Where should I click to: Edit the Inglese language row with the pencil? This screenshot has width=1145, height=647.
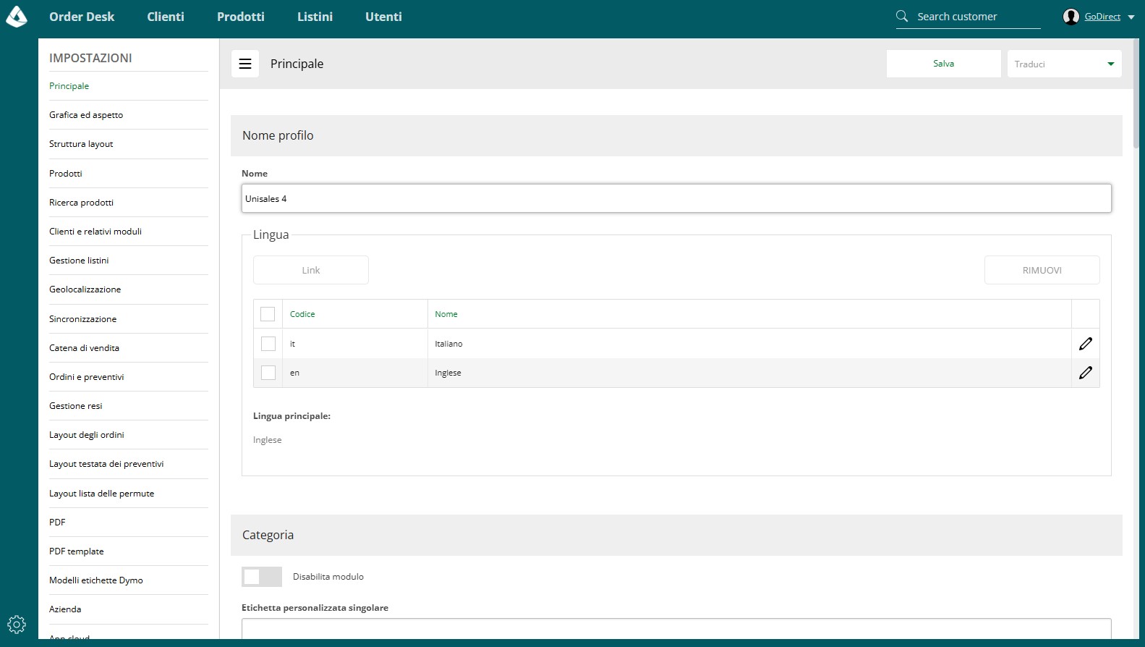pos(1086,373)
